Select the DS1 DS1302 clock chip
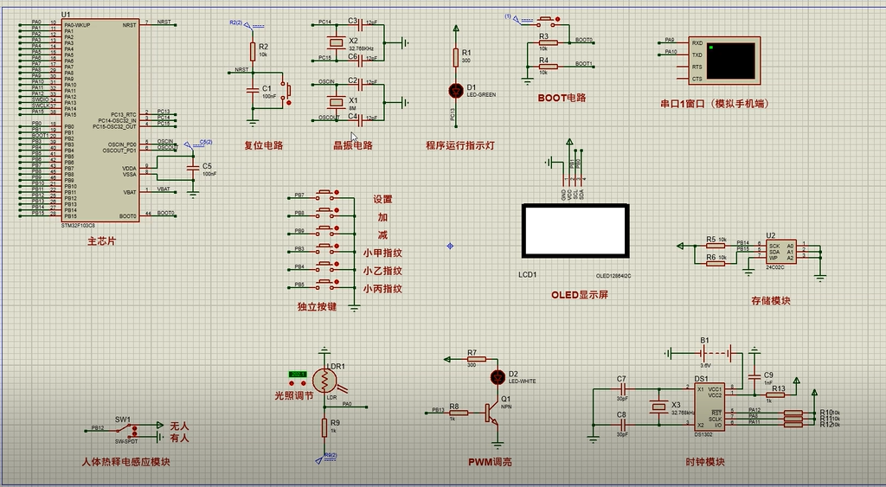The height and width of the screenshot is (487, 886). pyautogui.click(x=709, y=407)
